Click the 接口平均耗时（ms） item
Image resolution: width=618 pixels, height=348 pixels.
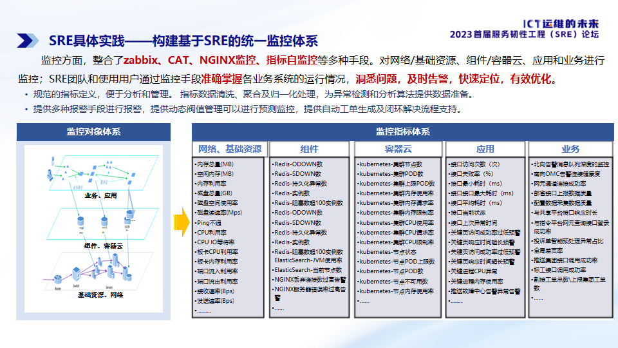coord(475,203)
